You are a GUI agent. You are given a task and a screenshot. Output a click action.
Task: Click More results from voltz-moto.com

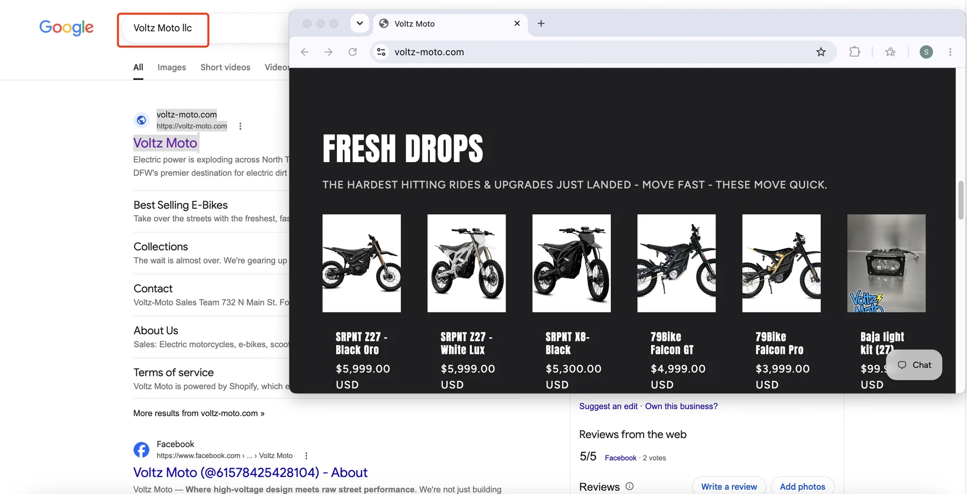pyautogui.click(x=199, y=413)
